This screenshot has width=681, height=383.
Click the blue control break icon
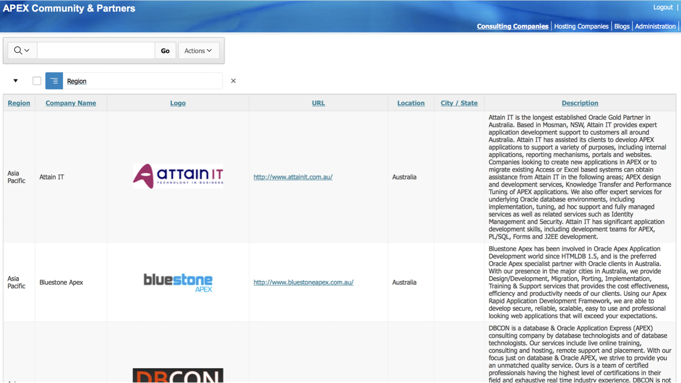pos(54,81)
